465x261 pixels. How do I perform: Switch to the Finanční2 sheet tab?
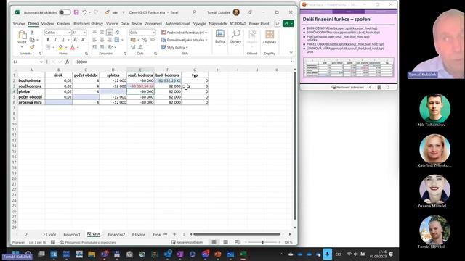pos(116,234)
